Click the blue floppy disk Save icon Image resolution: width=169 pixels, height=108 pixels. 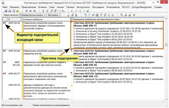(6, 11)
